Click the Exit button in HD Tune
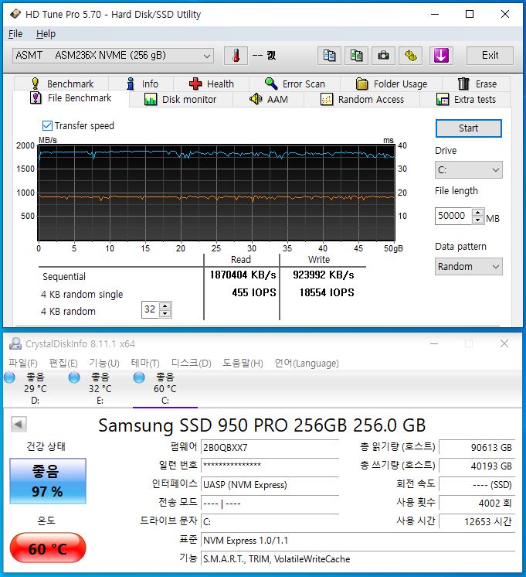The height and width of the screenshot is (577, 526). [490, 56]
